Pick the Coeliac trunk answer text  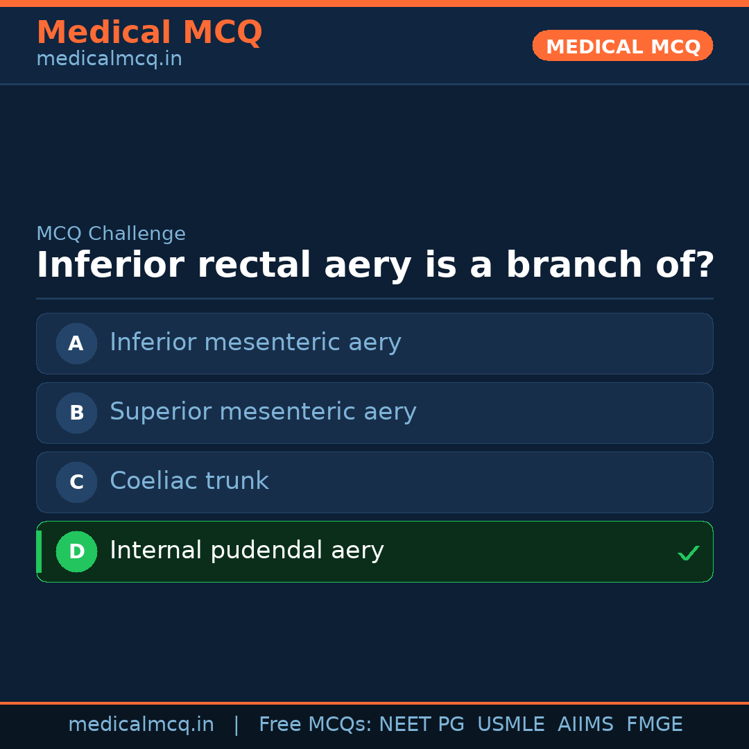click(x=189, y=481)
